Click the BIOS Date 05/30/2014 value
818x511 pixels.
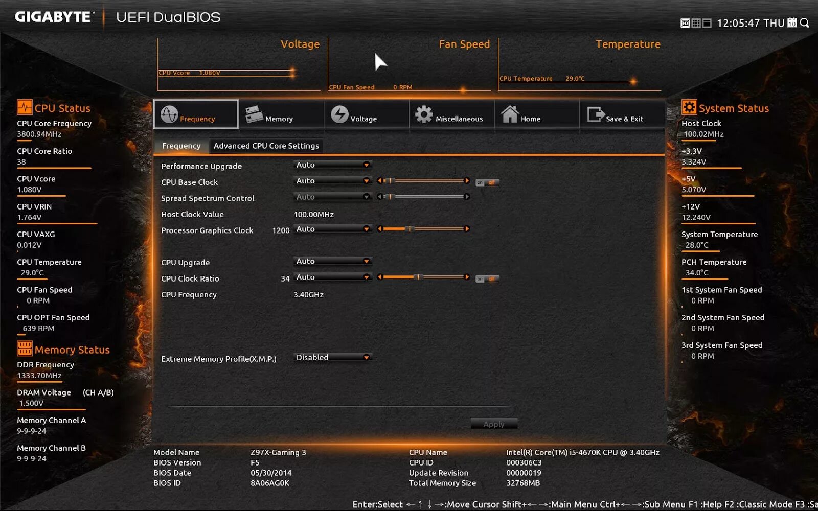point(271,473)
